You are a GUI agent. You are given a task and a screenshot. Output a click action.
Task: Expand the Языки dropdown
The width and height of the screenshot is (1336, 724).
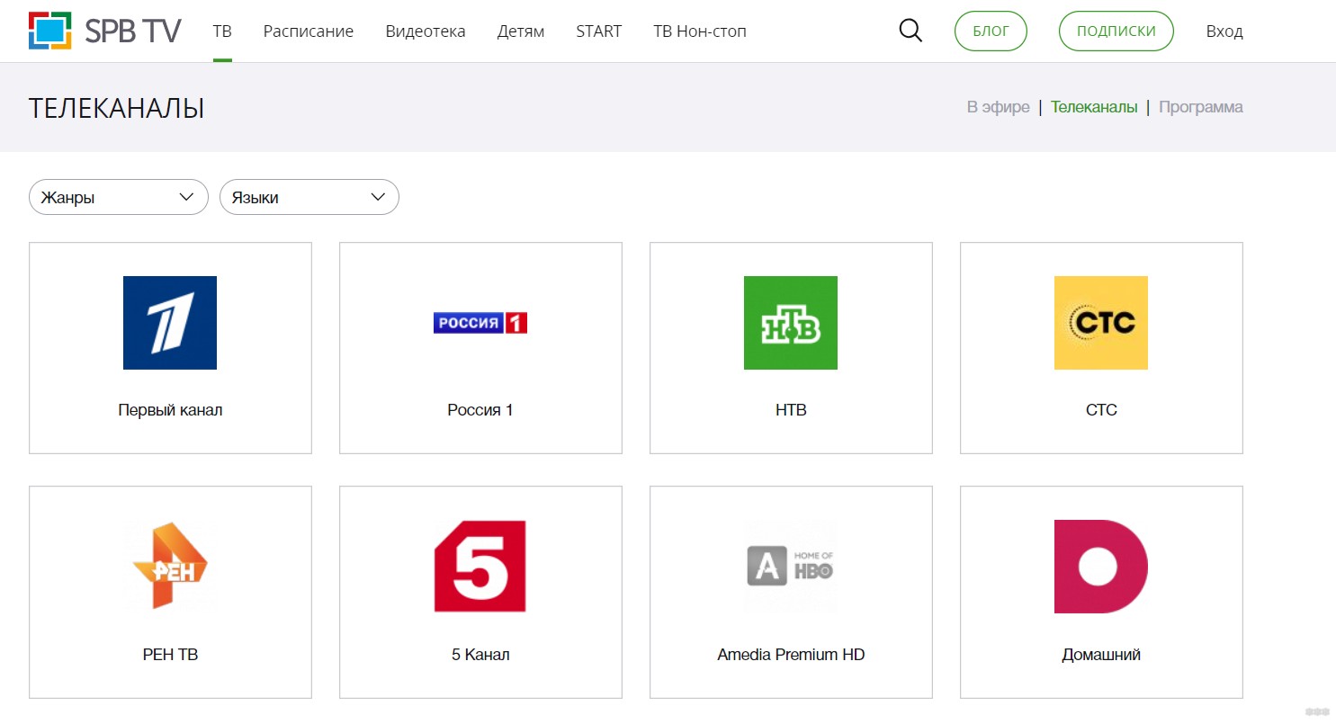click(x=309, y=197)
